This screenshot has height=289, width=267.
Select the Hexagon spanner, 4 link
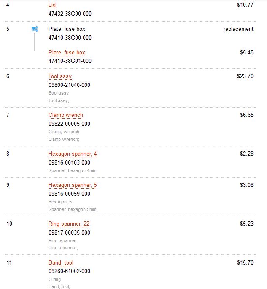click(x=73, y=154)
